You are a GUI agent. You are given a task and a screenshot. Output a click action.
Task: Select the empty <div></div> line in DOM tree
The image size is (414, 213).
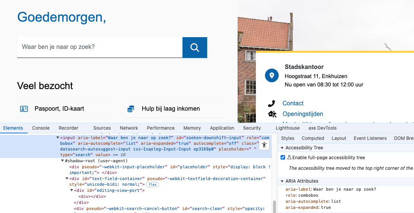pos(92,196)
